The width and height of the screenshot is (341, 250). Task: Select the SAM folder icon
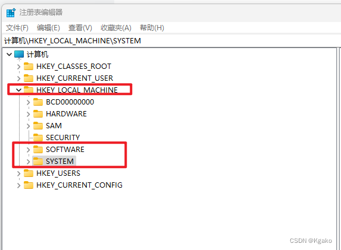pos(38,125)
